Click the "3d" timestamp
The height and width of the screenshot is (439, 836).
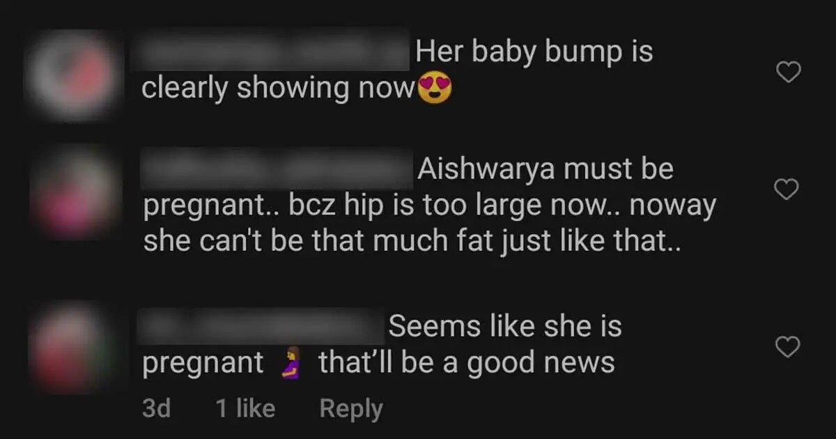156,408
